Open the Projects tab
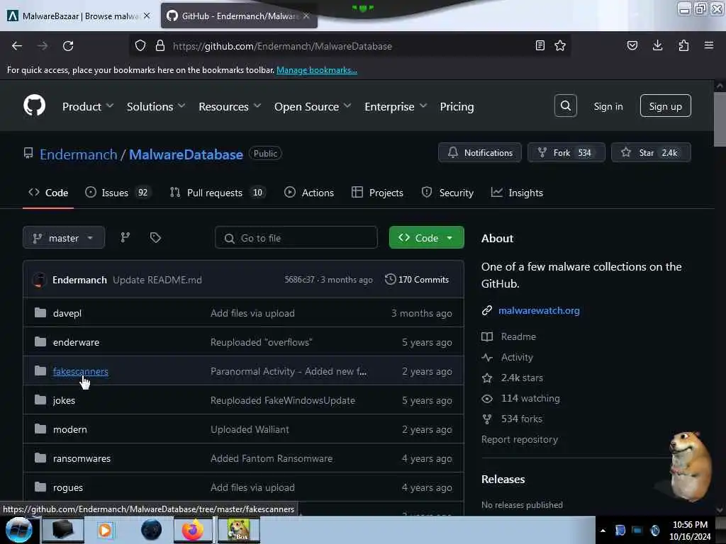Viewport: 726px width, 544px height. coord(377,193)
